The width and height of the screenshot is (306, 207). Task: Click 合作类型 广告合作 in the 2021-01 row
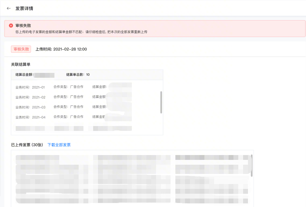pos(68,87)
